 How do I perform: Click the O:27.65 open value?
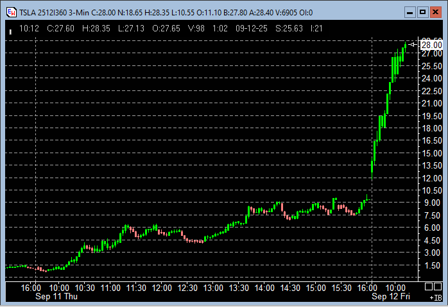[x=166, y=29]
